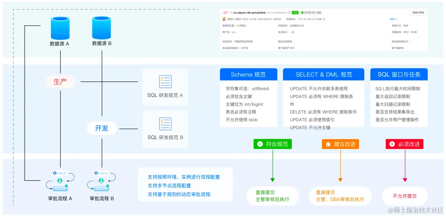Click DELETE 必须有 WHERE 限制条件 rule
The width and height of the screenshot is (446, 216).
pyautogui.click(x=323, y=112)
